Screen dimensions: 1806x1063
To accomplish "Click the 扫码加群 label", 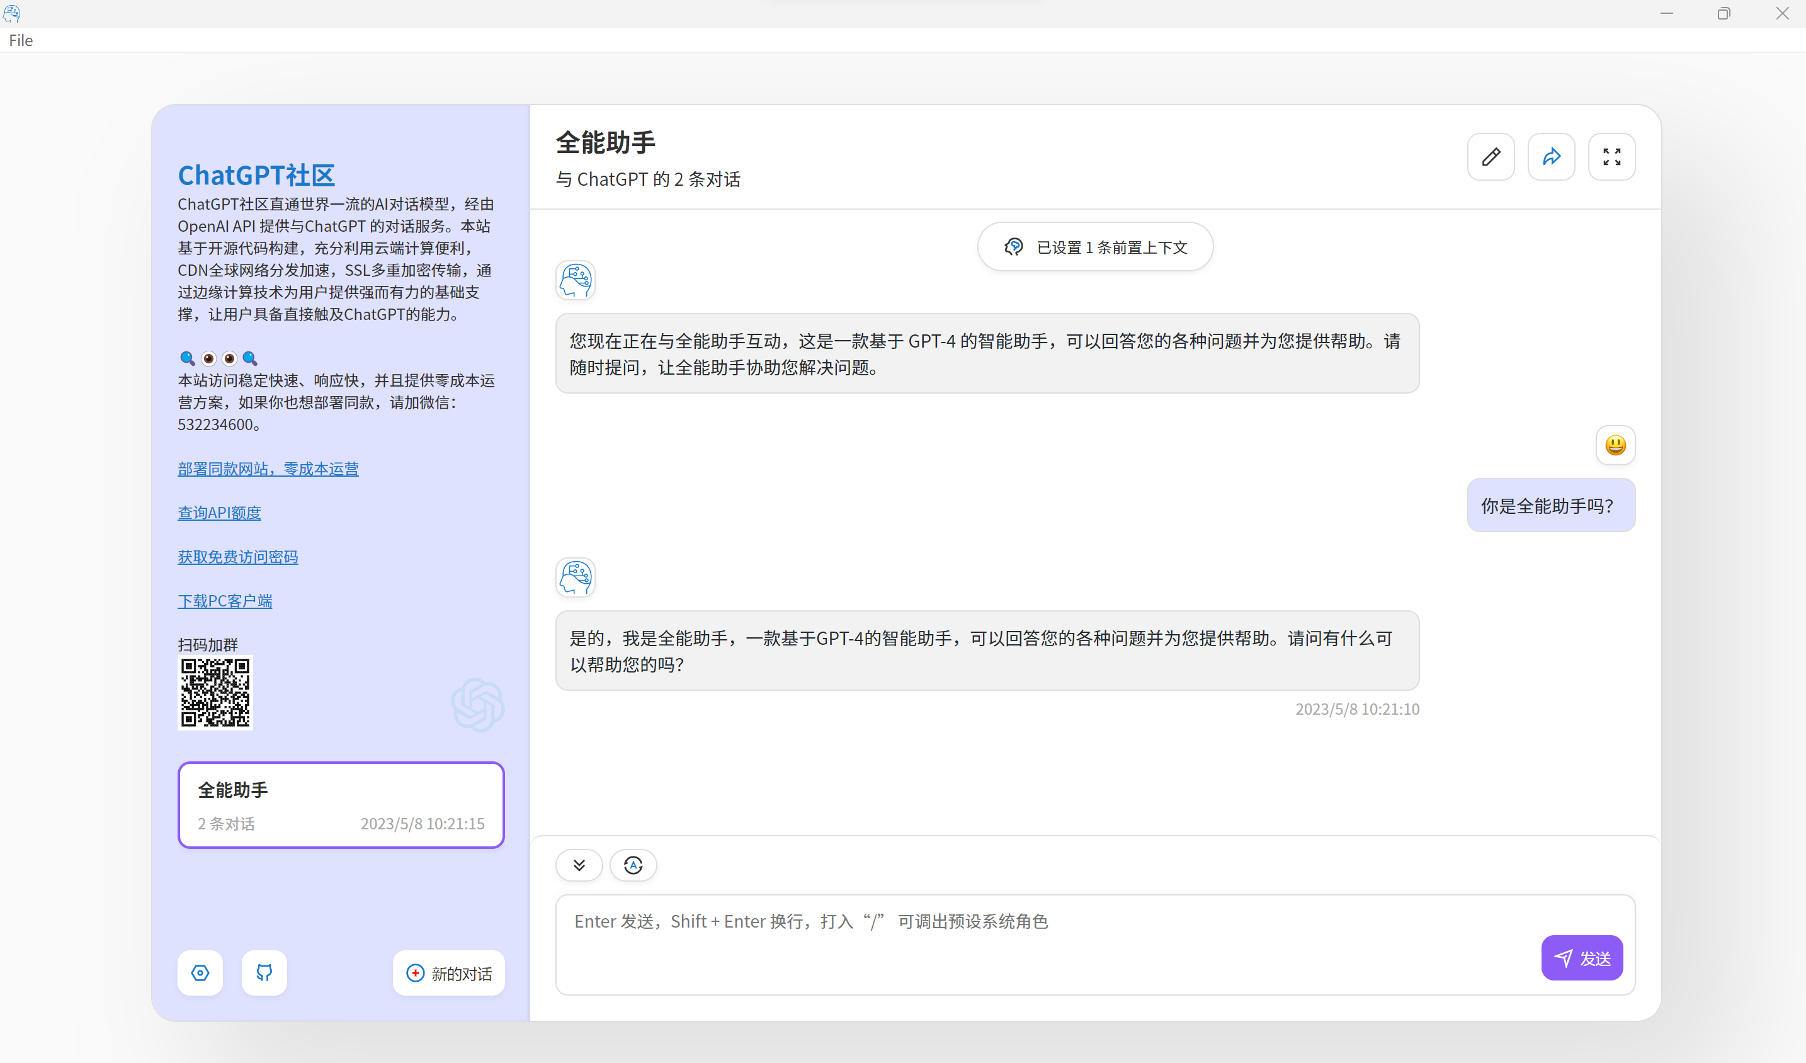I will 208,644.
